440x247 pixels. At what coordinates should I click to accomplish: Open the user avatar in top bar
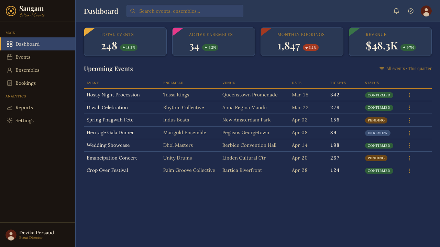click(x=426, y=11)
